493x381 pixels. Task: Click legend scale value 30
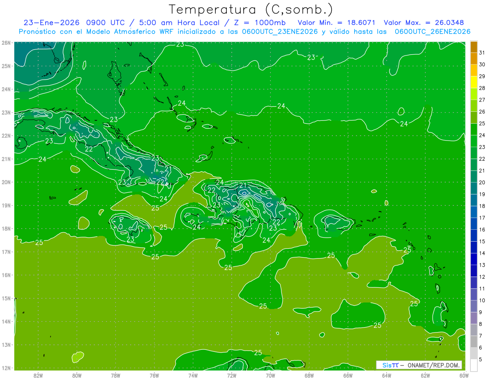482,65
